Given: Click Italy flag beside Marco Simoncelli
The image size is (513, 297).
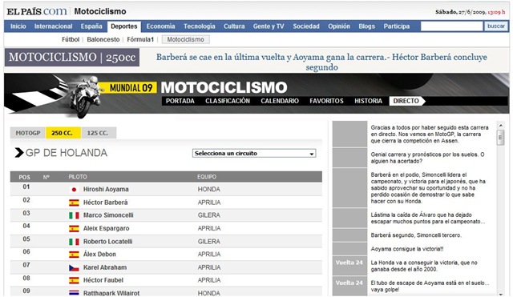Looking at the screenshot, I should coord(74,215).
